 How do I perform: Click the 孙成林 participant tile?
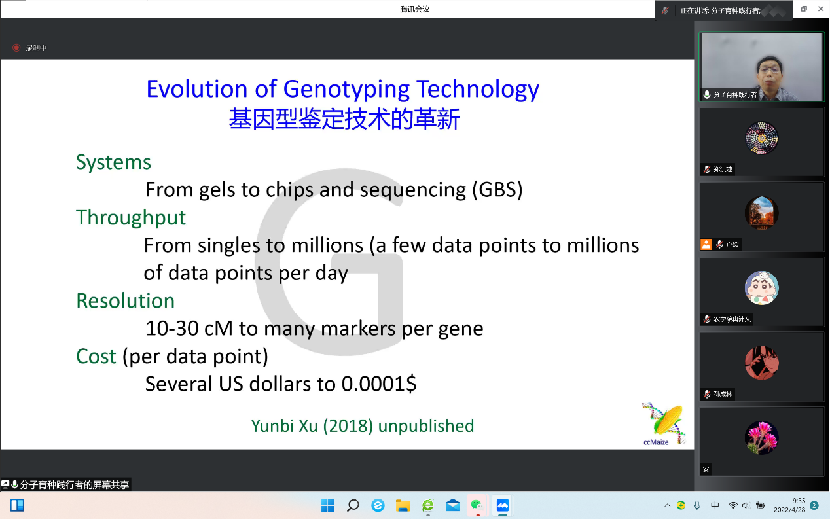tap(761, 367)
